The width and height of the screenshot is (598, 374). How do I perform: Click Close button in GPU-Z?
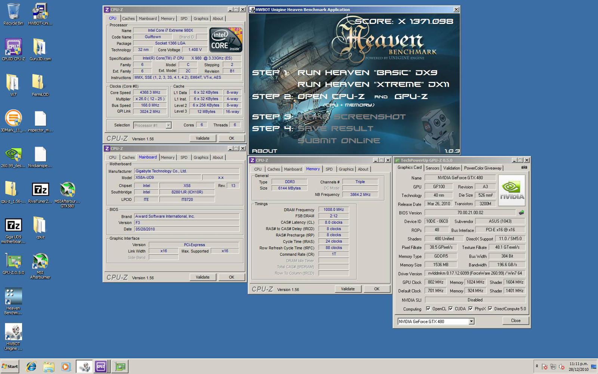[x=516, y=321]
